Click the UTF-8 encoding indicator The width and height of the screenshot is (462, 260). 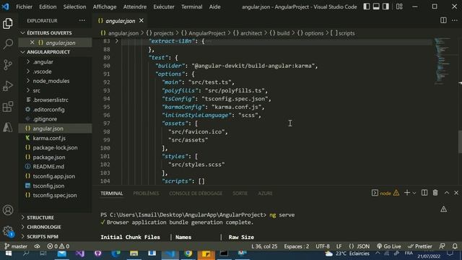[x=323, y=246]
